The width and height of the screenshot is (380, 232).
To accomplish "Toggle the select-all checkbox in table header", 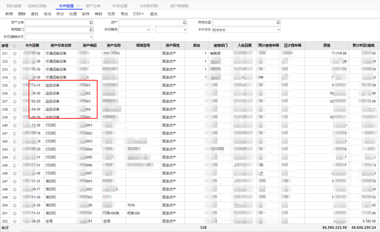I will point(15,45).
